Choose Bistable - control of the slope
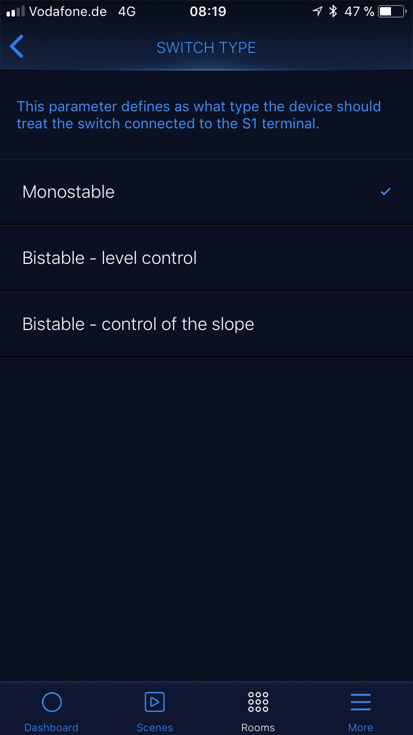 point(138,324)
